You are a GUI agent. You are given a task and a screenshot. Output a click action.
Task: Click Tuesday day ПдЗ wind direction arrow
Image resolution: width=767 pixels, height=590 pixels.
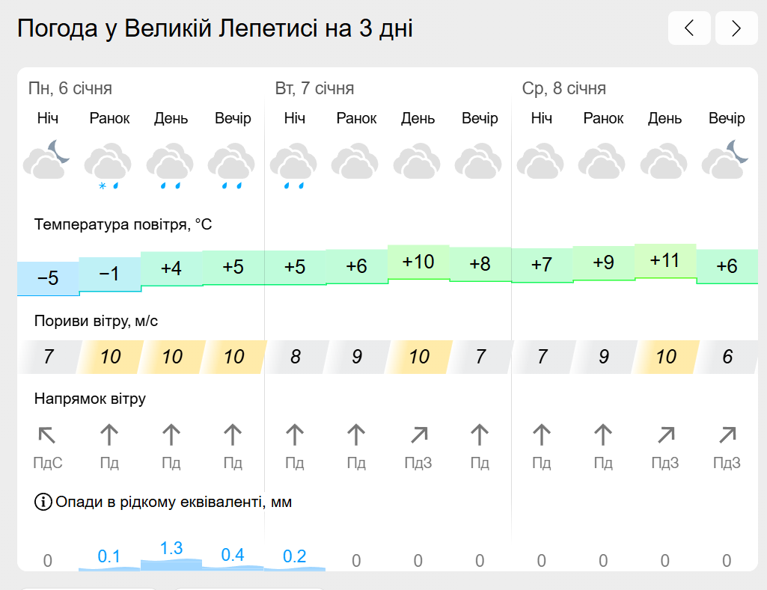click(419, 434)
